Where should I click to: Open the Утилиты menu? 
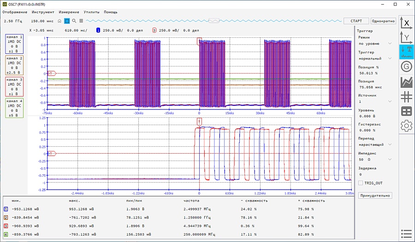coord(91,12)
